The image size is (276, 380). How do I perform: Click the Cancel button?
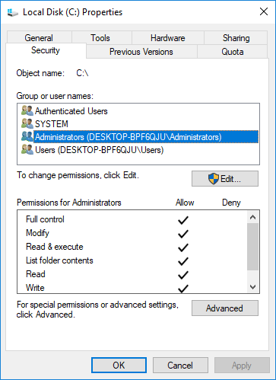click(180, 366)
